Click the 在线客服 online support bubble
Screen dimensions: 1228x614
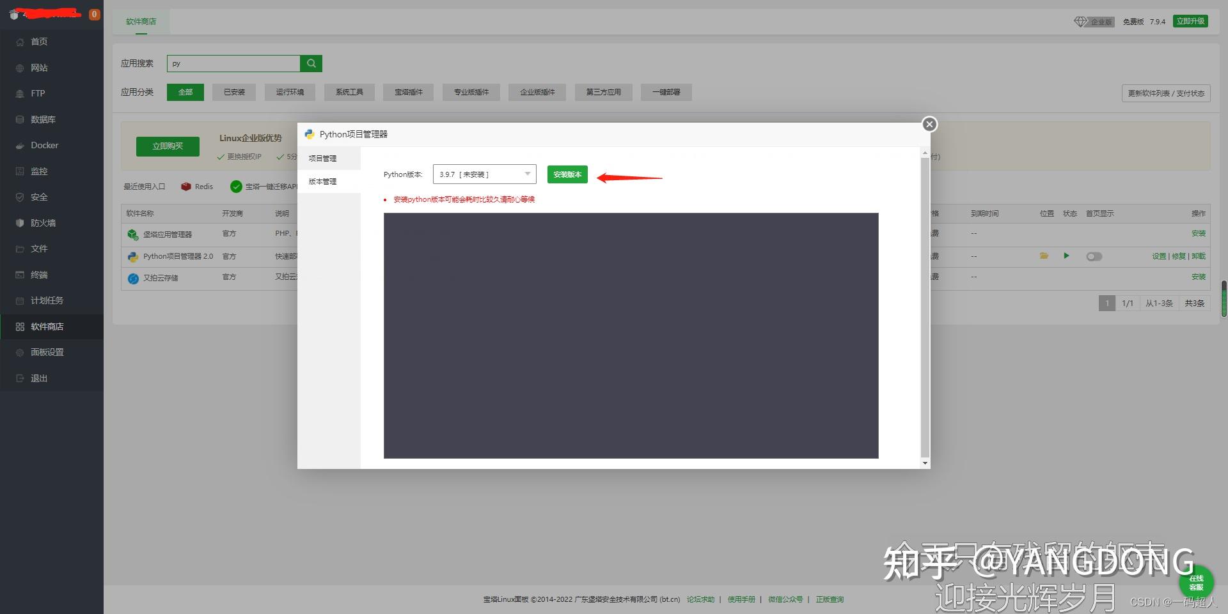[x=1196, y=582]
